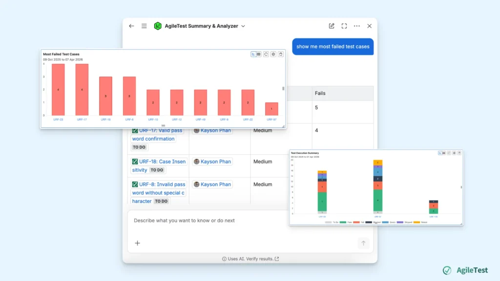
Task: Click the green AgileTest hexagon logo
Action: coord(158,26)
